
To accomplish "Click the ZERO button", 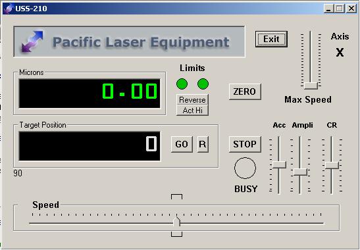I will click(x=245, y=91).
